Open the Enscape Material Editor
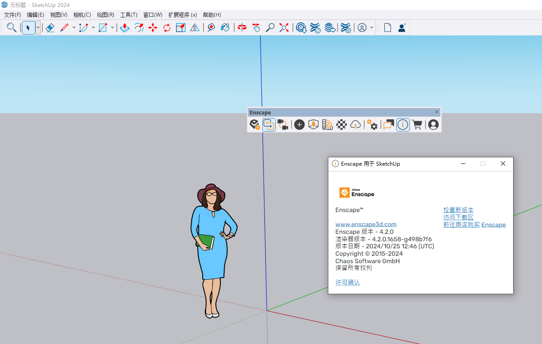This screenshot has width=542, height=344. (342, 125)
